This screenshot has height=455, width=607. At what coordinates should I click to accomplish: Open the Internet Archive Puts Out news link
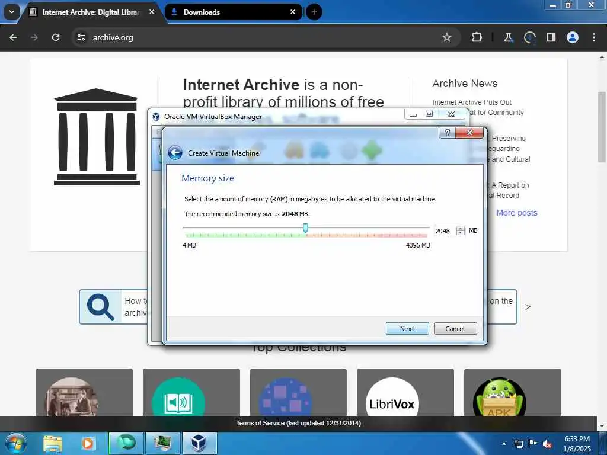[471, 102]
